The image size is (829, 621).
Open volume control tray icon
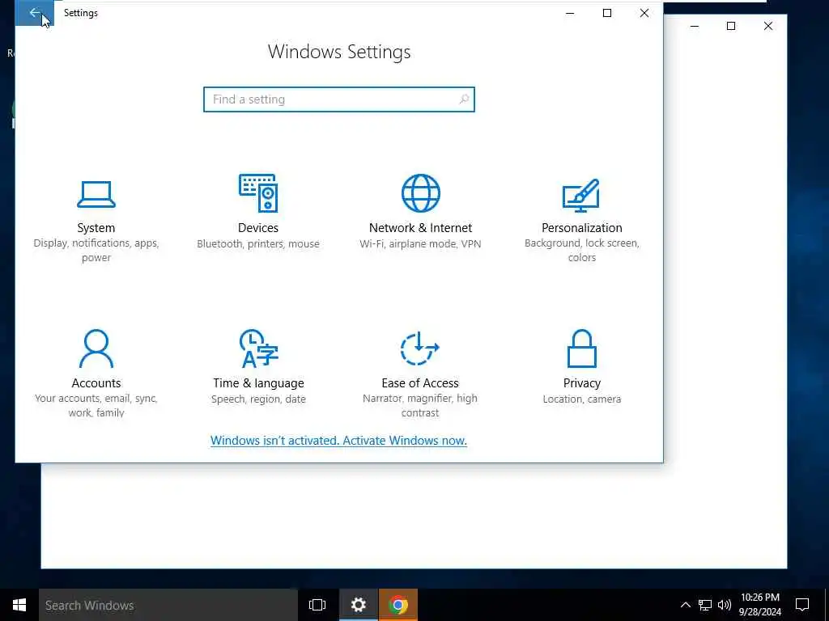(x=725, y=605)
